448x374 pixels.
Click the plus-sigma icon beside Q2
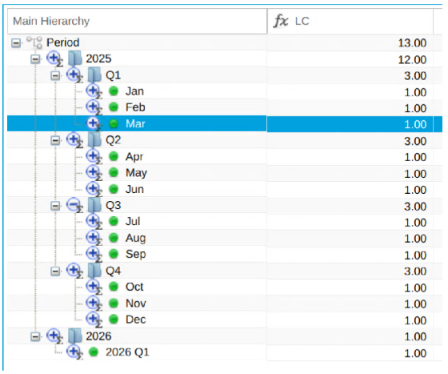click(x=74, y=140)
